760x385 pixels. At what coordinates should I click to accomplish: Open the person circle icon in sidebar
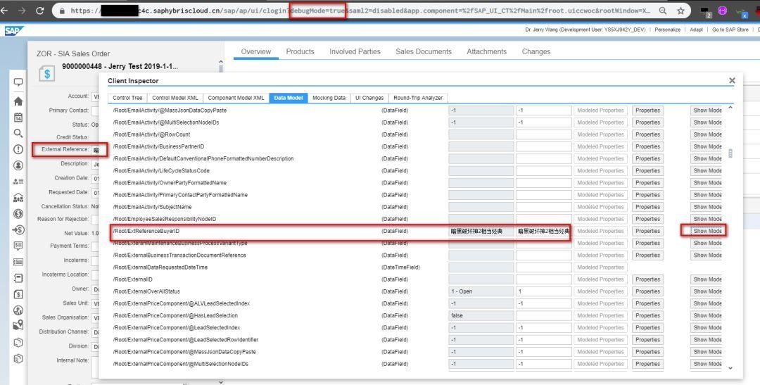pos(18,165)
